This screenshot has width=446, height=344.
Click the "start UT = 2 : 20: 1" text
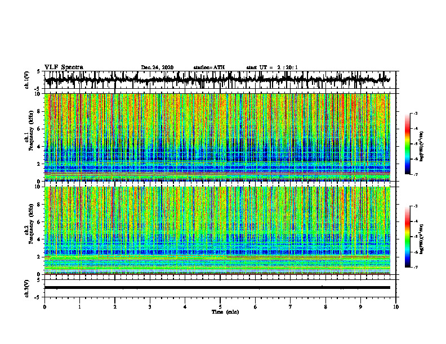coord(272,67)
